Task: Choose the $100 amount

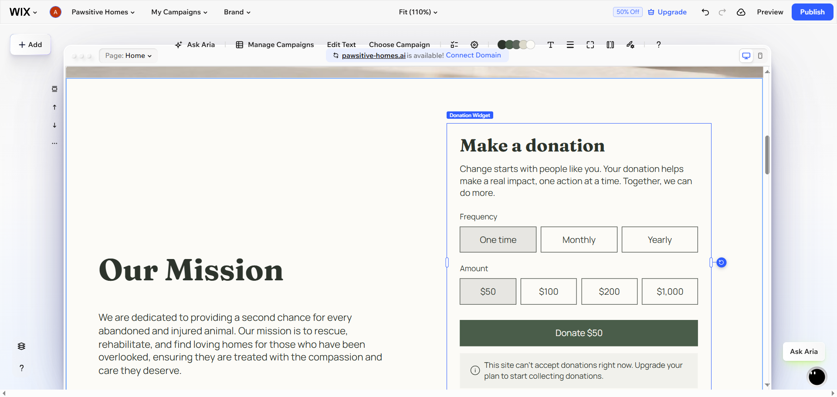Action: (x=549, y=291)
